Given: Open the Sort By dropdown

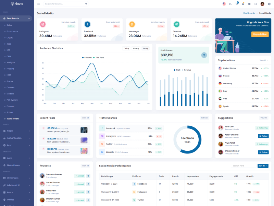Looking at the screenshot, I should (x=263, y=166).
